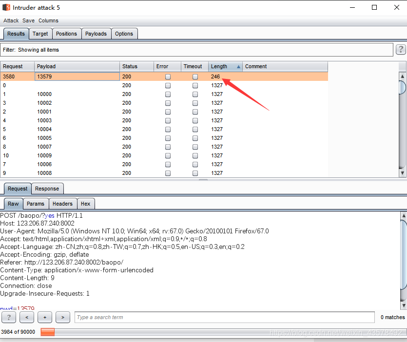Image resolution: width=407 pixels, height=342 pixels.
Task: Click the attack progress bar
Action: pyautogui.click(x=223, y=332)
